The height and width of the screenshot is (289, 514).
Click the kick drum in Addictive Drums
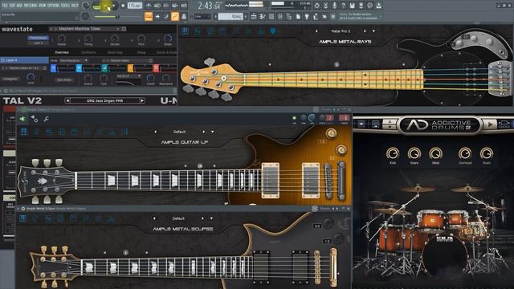click(x=445, y=255)
